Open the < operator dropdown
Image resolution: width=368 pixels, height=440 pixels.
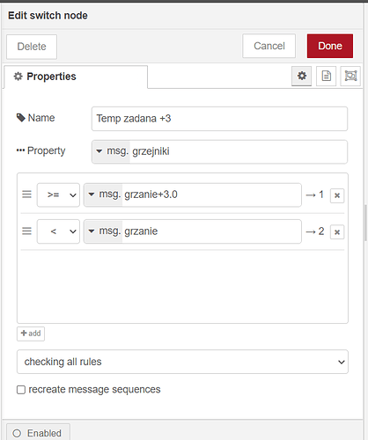[58, 231]
